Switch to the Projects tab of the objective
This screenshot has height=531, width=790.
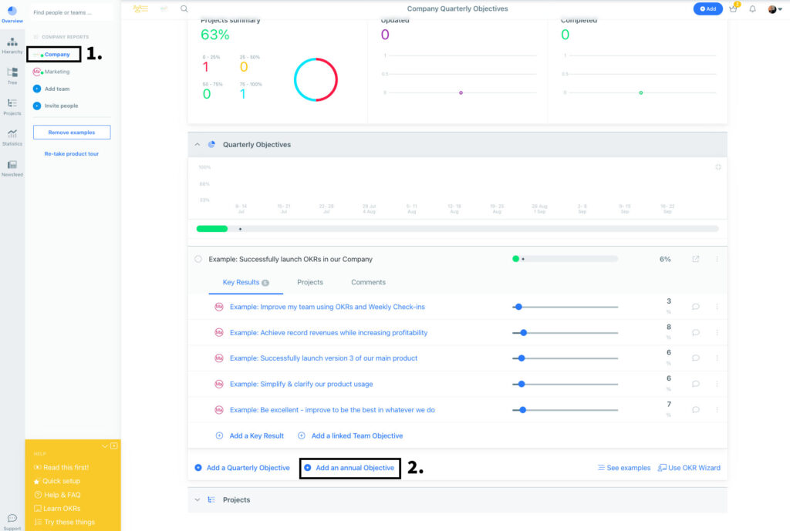click(x=310, y=282)
